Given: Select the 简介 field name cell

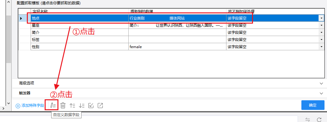Looking at the screenshot, I should pos(79,33).
